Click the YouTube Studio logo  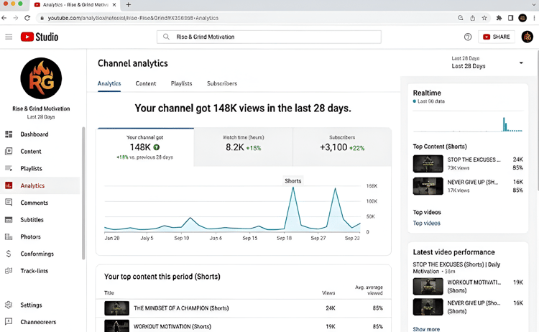point(40,37)
